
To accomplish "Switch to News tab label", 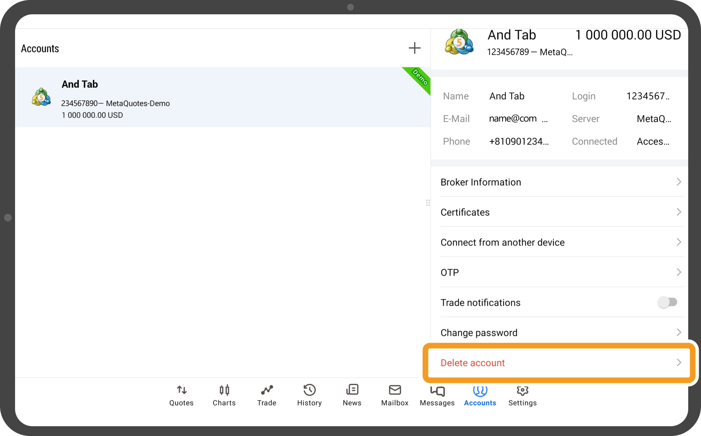I will click(x=352, y=403).
